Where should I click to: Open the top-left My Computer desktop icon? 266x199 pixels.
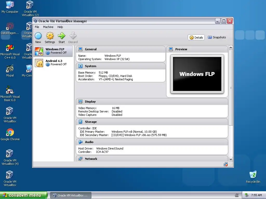pos(10,7)
